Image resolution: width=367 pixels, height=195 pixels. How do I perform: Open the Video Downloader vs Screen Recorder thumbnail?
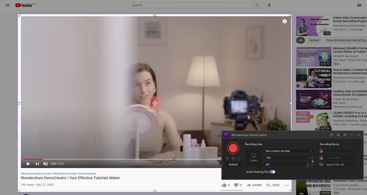314,26
